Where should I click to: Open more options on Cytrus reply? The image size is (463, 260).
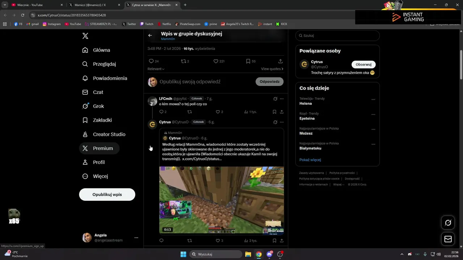[282, 122]
